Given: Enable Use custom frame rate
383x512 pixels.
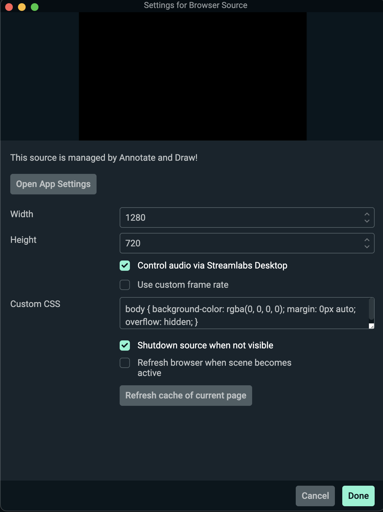Looking at the screenshot, I should pyautogui.click(x=124, y=285).
